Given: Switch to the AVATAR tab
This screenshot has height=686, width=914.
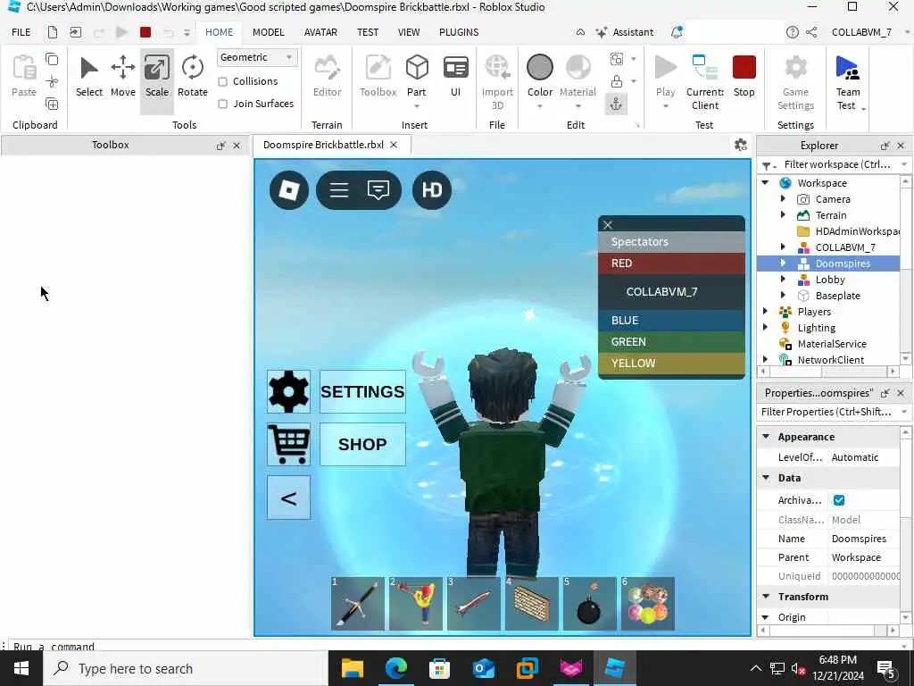Looking at the screenshot, I should click(320, 32).
